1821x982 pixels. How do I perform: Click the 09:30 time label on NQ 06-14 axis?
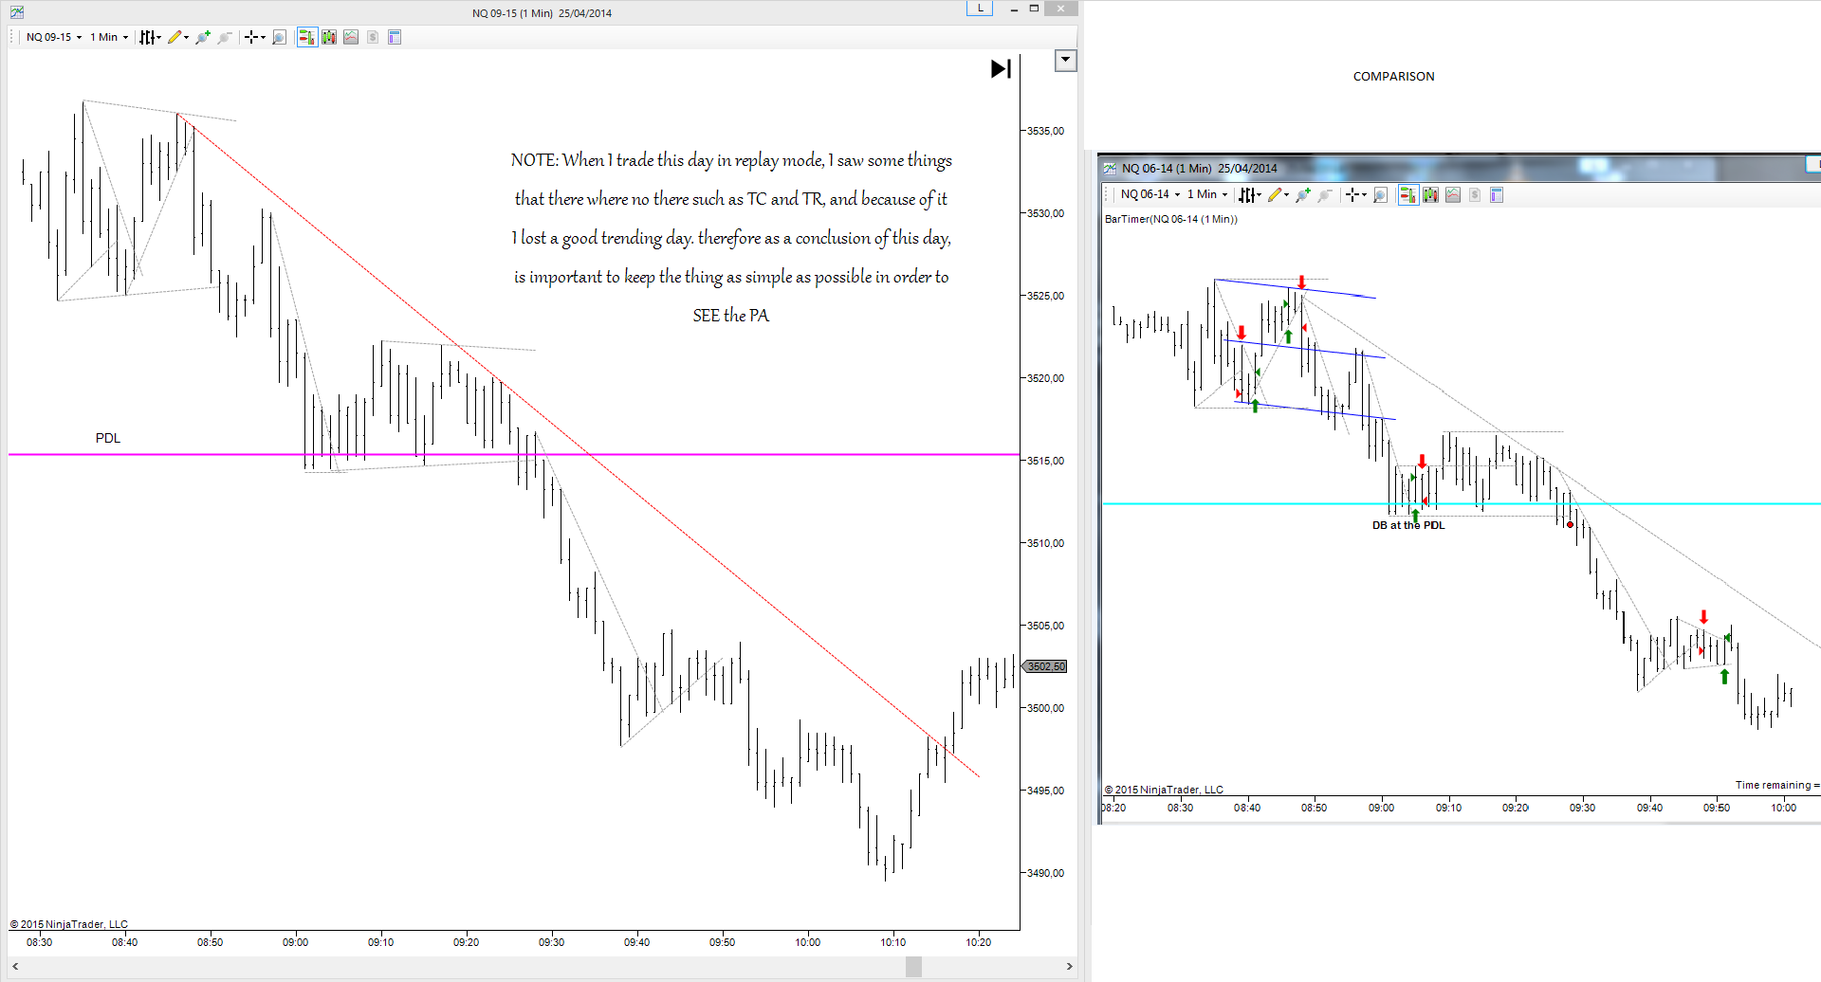tap(1582, 808)
